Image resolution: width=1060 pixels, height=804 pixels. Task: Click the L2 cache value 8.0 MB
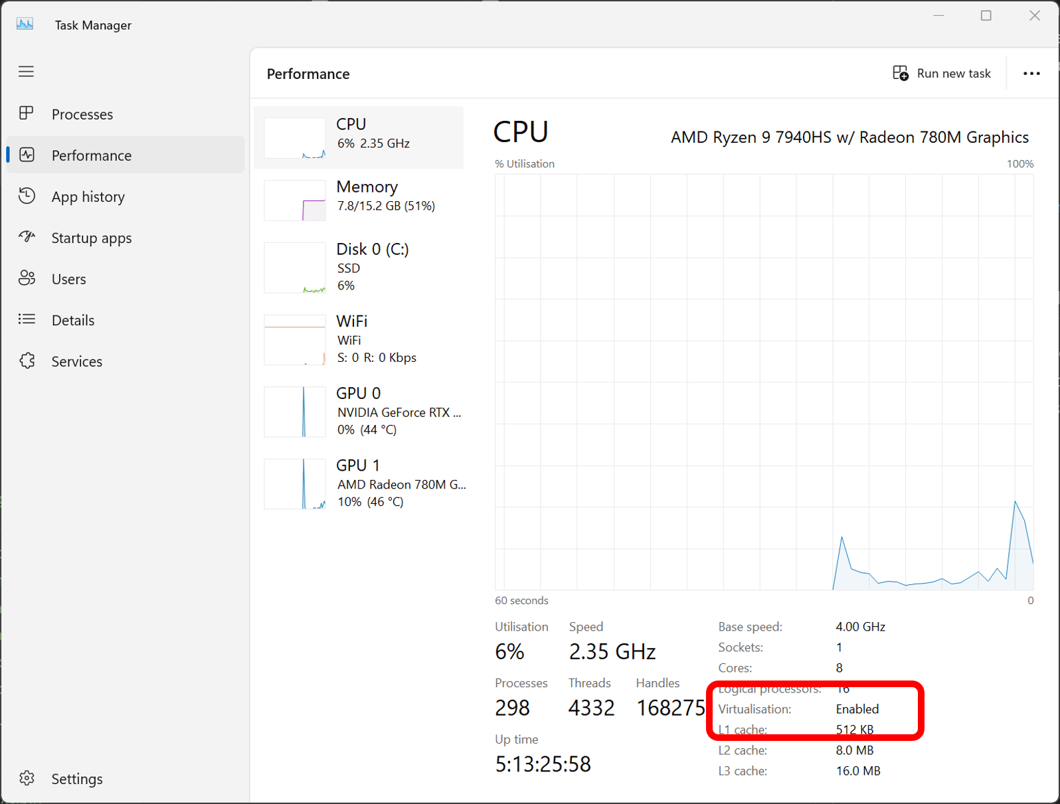coord(854,750)
